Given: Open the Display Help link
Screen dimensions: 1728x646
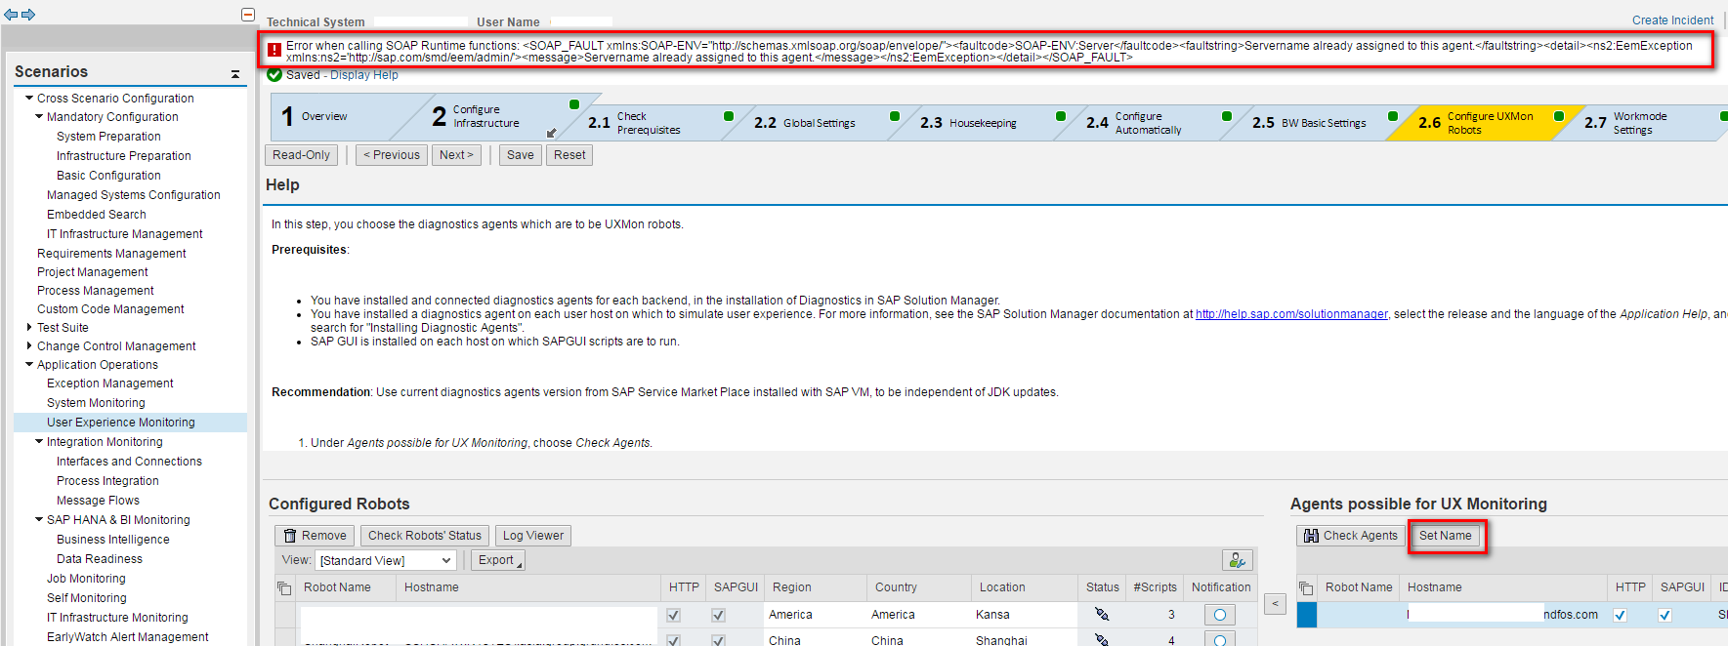Looking at the screenshot, I should point(364,75).
